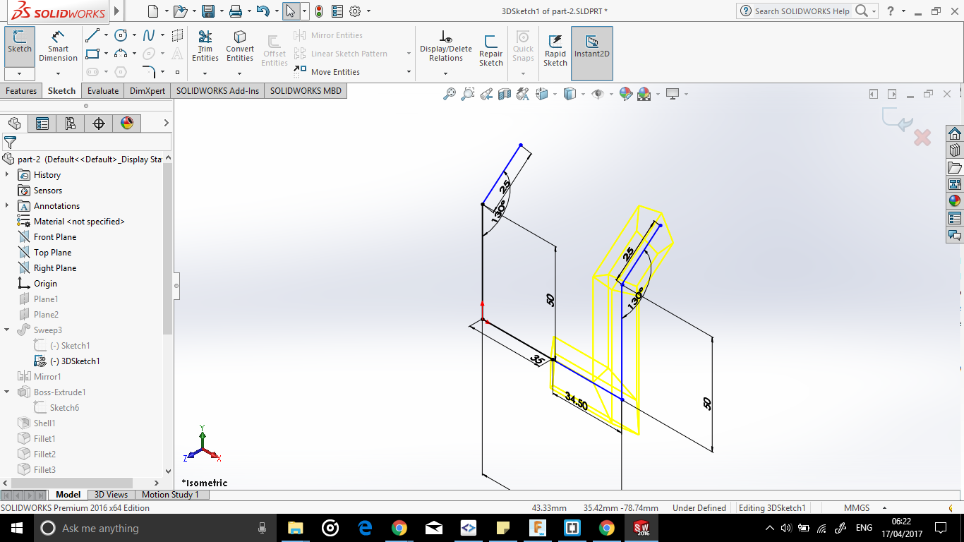Viewport: 964px width, 542px height.
Task: Open Display/Delete Relations dropdown arrow
Action: (x=445, y=73)
